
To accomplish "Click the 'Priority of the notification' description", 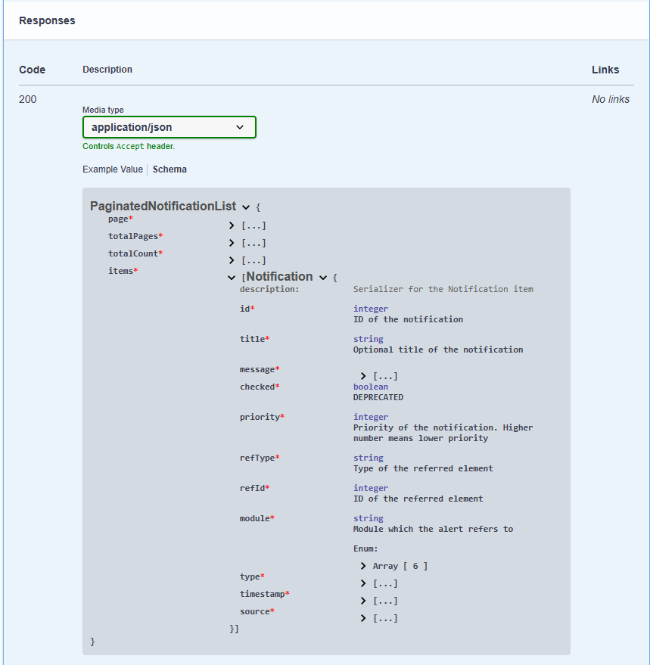I will [443, 433].
